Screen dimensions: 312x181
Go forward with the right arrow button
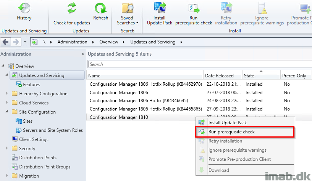tap(16, 42)
